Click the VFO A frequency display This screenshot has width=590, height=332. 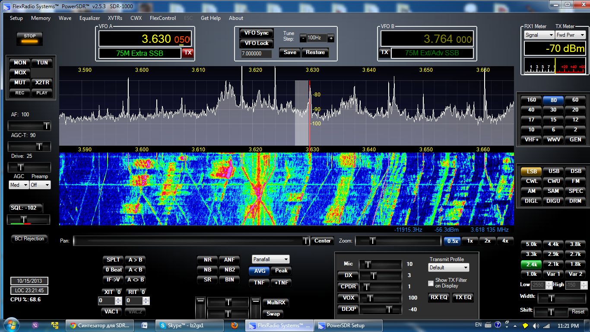pyautogui.click(x=145, y=39)
